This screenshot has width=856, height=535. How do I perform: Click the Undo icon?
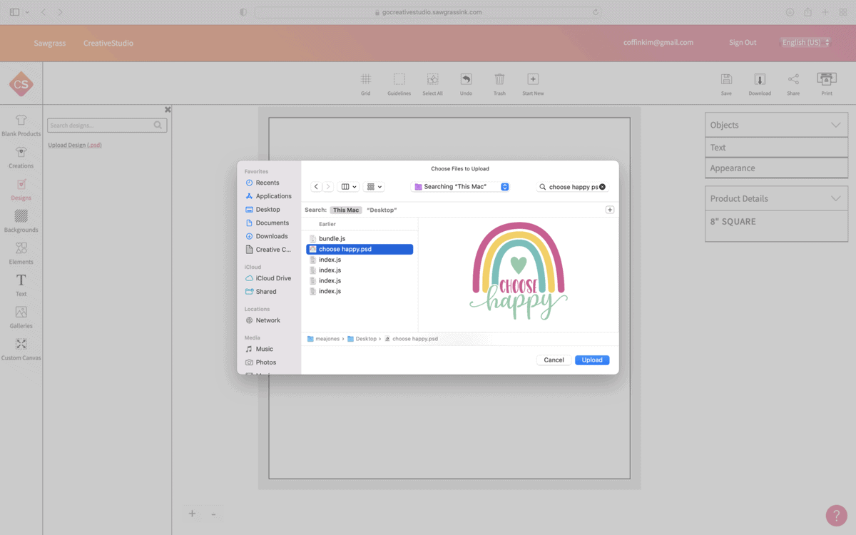tap(466, 80)
